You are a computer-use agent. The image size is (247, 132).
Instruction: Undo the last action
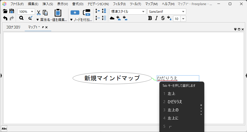tap(5, 18)
